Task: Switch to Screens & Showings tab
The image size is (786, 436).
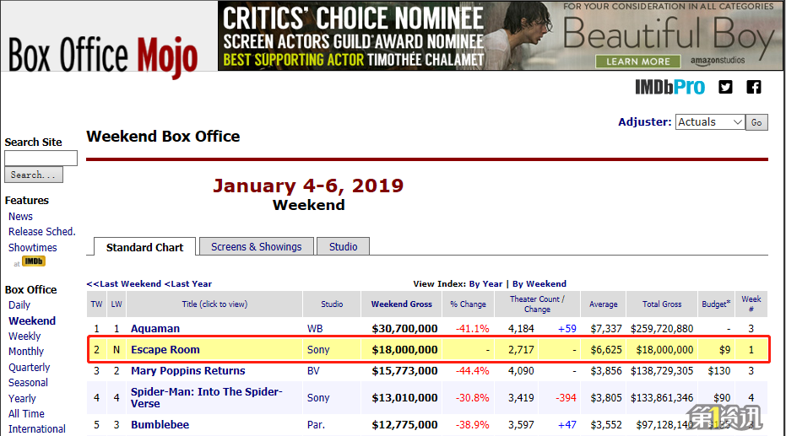Action: click(x=256, y=247)
